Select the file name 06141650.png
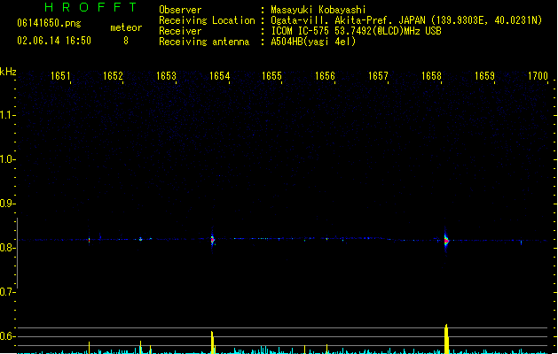The image size is (558, 354). pyautogui.click(x=49, y=23)
